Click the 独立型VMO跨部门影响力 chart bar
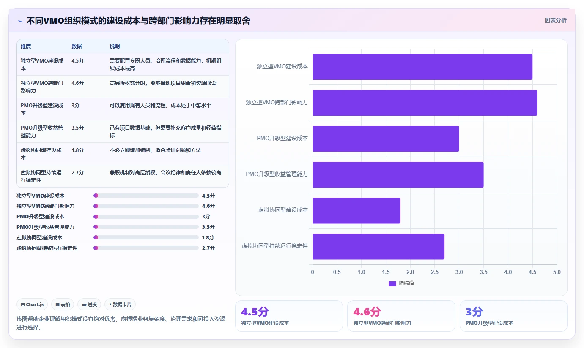584x348 pixels. (425, 103)
